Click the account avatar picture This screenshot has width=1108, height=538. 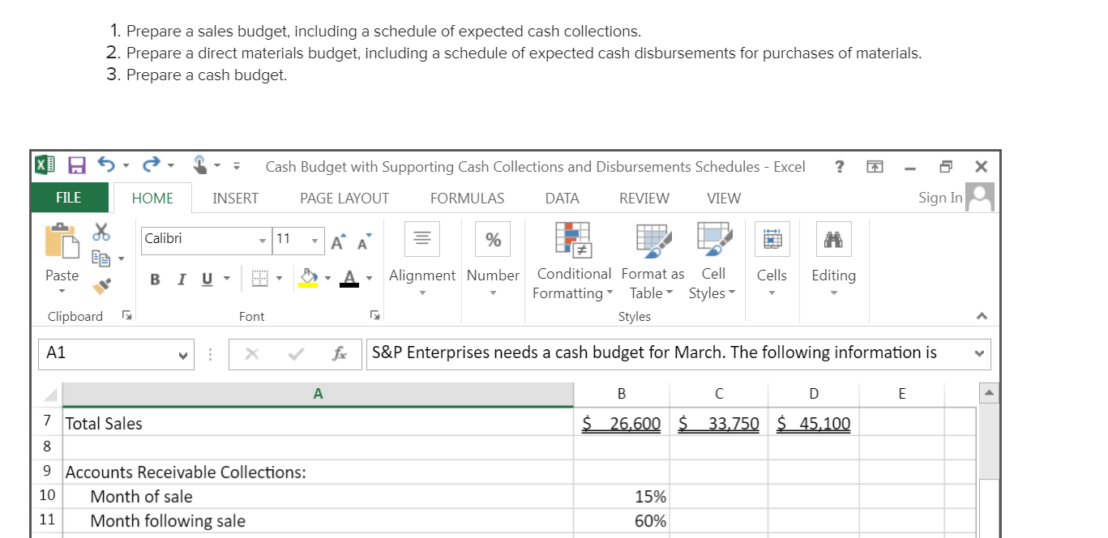point(981,197)
